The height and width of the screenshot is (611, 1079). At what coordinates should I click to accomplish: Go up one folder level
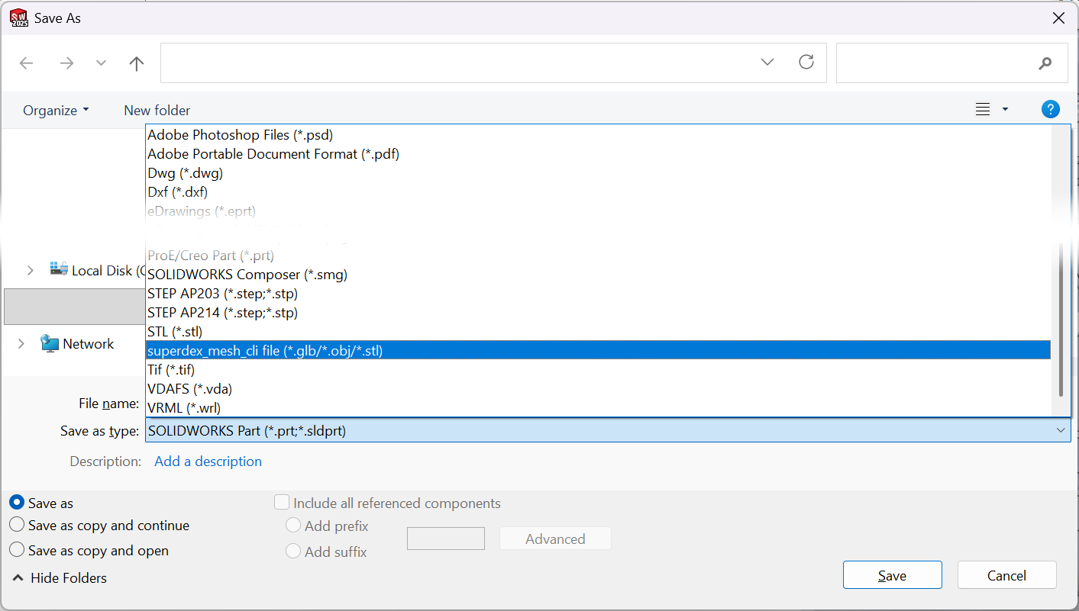pos(137,63)
